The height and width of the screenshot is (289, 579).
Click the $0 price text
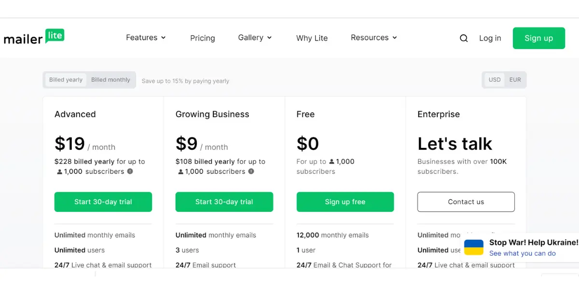click(307, 144)
